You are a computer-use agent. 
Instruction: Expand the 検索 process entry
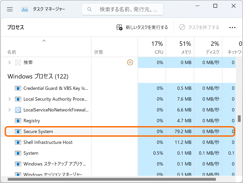(9, 62)
